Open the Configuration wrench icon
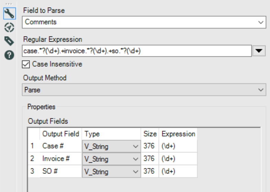The width and height of the screenshot is (270, 192). pos(9,14)
